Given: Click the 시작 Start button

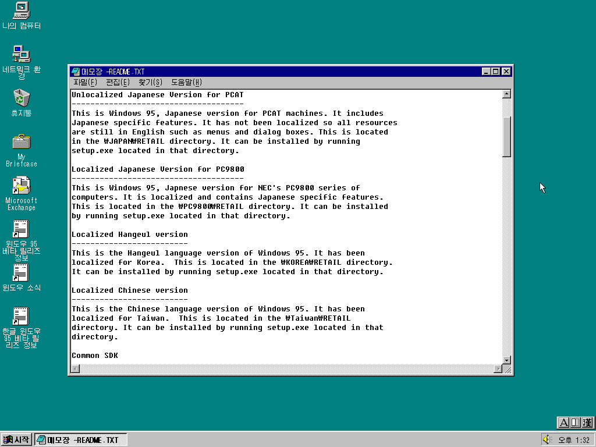Looking at the screenshot, I should [16, 440].
